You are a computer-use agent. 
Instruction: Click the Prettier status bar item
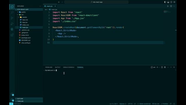point(164,104)
